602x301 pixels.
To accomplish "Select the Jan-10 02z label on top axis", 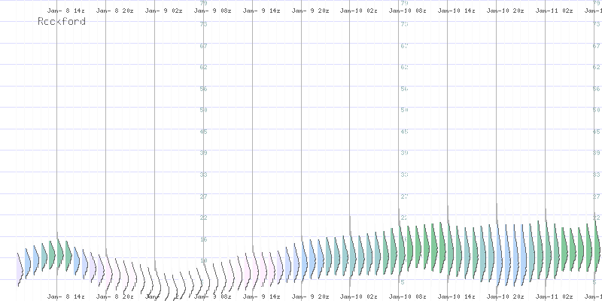I will 358,12.
